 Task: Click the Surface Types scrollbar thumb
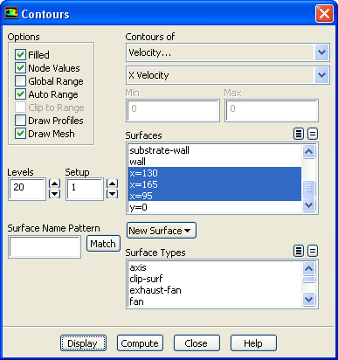(x=308, y=280)
